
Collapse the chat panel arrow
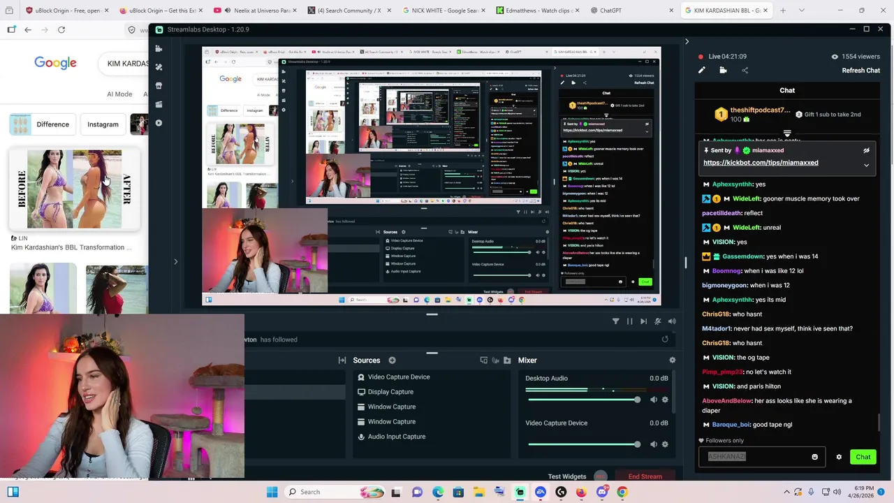click(687, 42)
